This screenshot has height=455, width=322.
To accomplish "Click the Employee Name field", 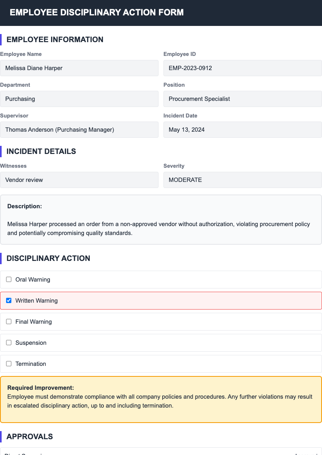I will [79, 68].
